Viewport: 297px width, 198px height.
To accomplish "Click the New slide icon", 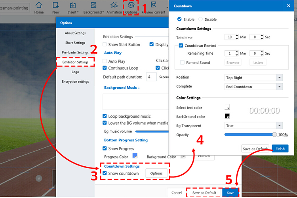I will click(x=56, y=8).
